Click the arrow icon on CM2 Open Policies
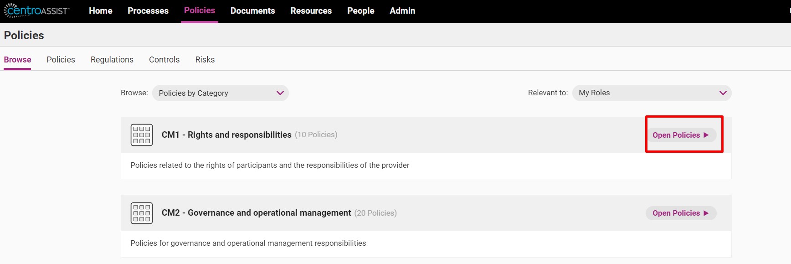The height and width of the screenshot is (264, 791). click(706, 213)
